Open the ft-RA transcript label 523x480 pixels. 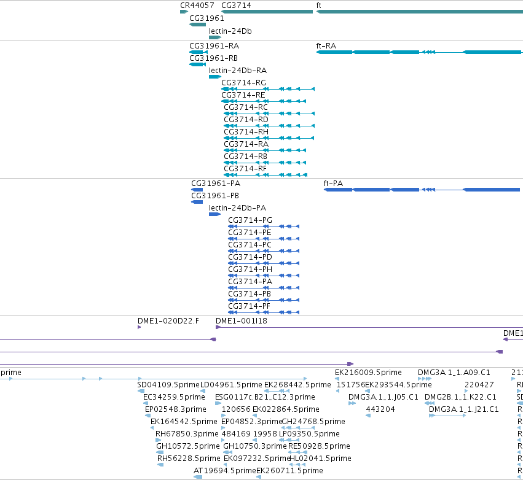pyautogui.click(x=326, y=46)
